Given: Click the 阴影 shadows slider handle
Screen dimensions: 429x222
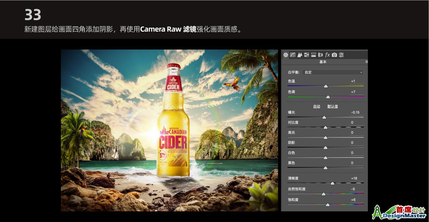Looking at the screenshot, I should 325,148.
